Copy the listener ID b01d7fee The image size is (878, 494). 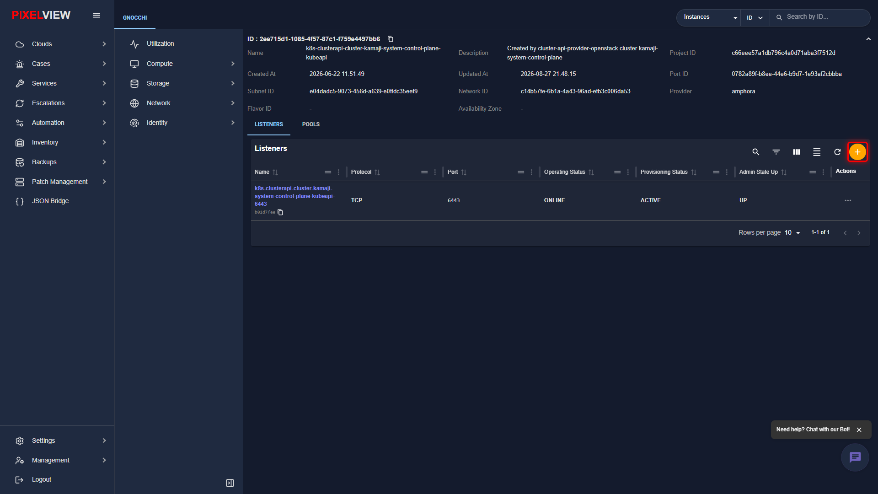coord(280,212)
